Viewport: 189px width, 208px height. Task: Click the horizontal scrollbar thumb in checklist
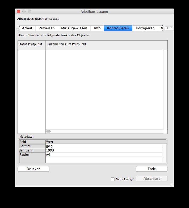point(48,131)
